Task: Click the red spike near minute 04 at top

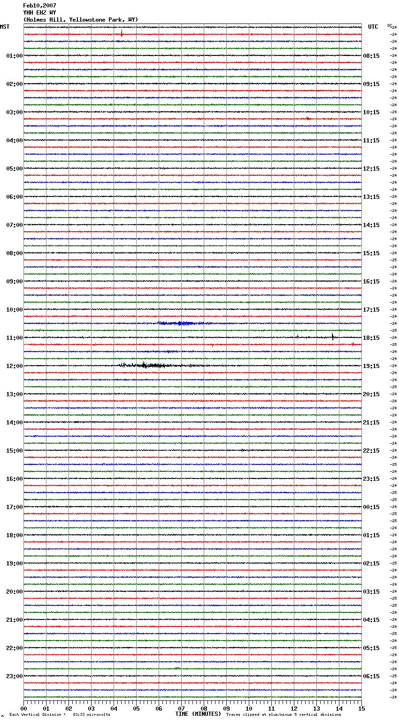Action: pos(122,33)
